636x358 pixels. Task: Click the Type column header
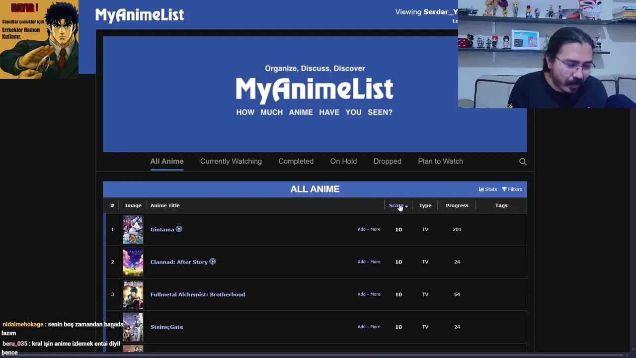[425, 205]
